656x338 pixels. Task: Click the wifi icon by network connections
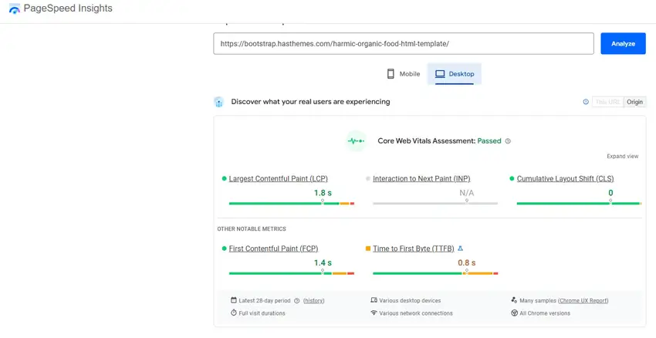pyautogui.click(x=374, y=313)
